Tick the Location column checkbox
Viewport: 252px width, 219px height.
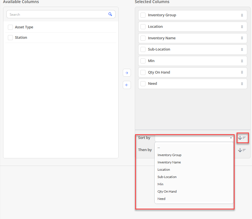[x=143, y=27]
